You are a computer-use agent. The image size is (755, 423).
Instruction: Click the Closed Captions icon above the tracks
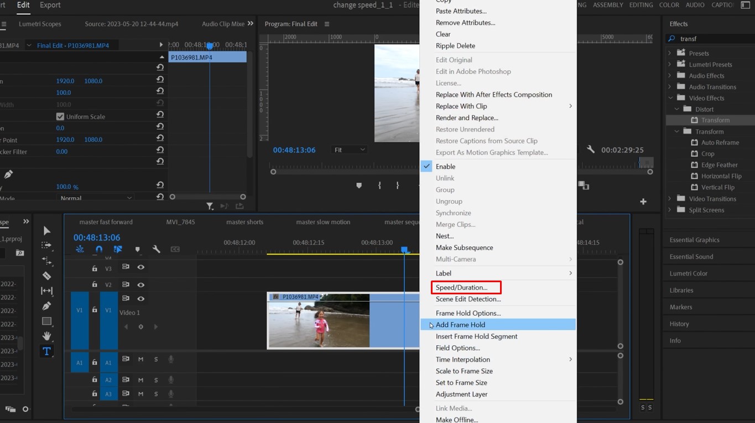(175, 250)
